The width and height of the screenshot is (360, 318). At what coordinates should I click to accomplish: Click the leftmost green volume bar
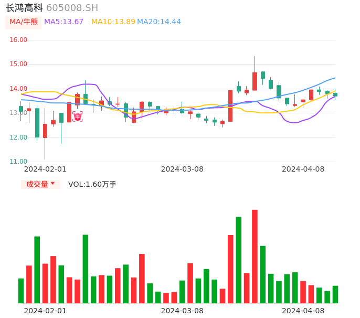click(21, 291)
